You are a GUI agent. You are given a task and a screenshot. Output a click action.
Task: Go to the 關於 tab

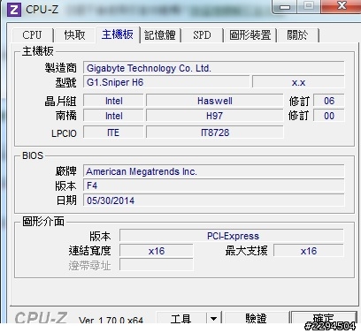coord(297,35)
